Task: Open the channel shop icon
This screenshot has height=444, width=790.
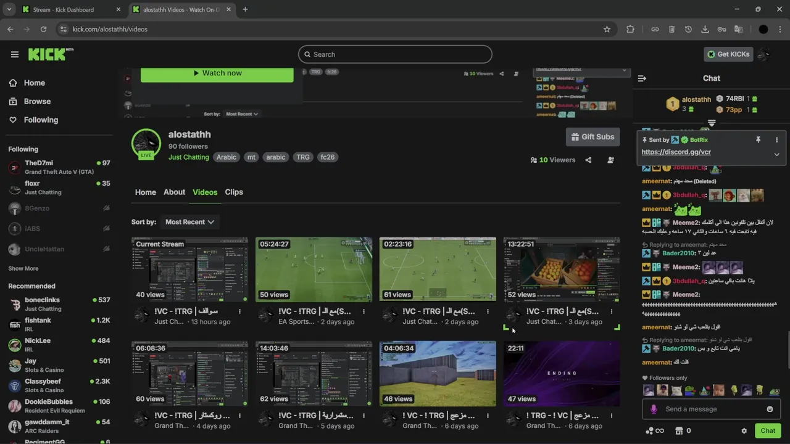Action: tap(679, 430)
